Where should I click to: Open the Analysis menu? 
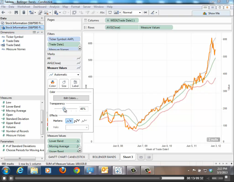click(54, 7)
